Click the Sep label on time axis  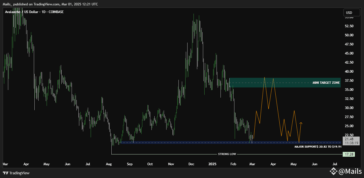pyautogui.click(x=130, y=164)
